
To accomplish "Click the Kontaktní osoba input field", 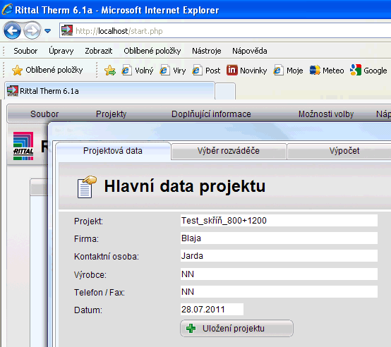I will [279, 256].
